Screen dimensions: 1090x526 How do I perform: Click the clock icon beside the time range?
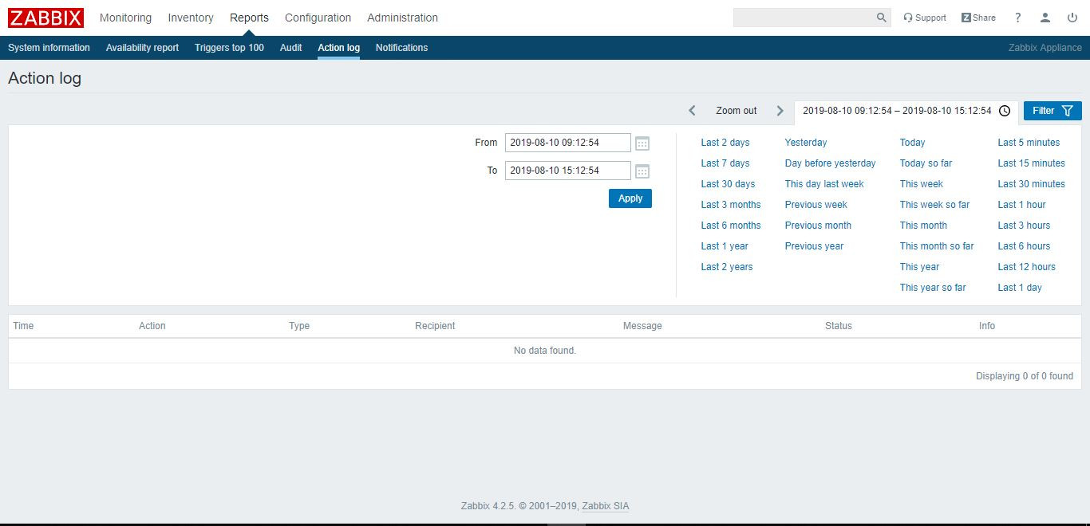(x=1005, y=111)
